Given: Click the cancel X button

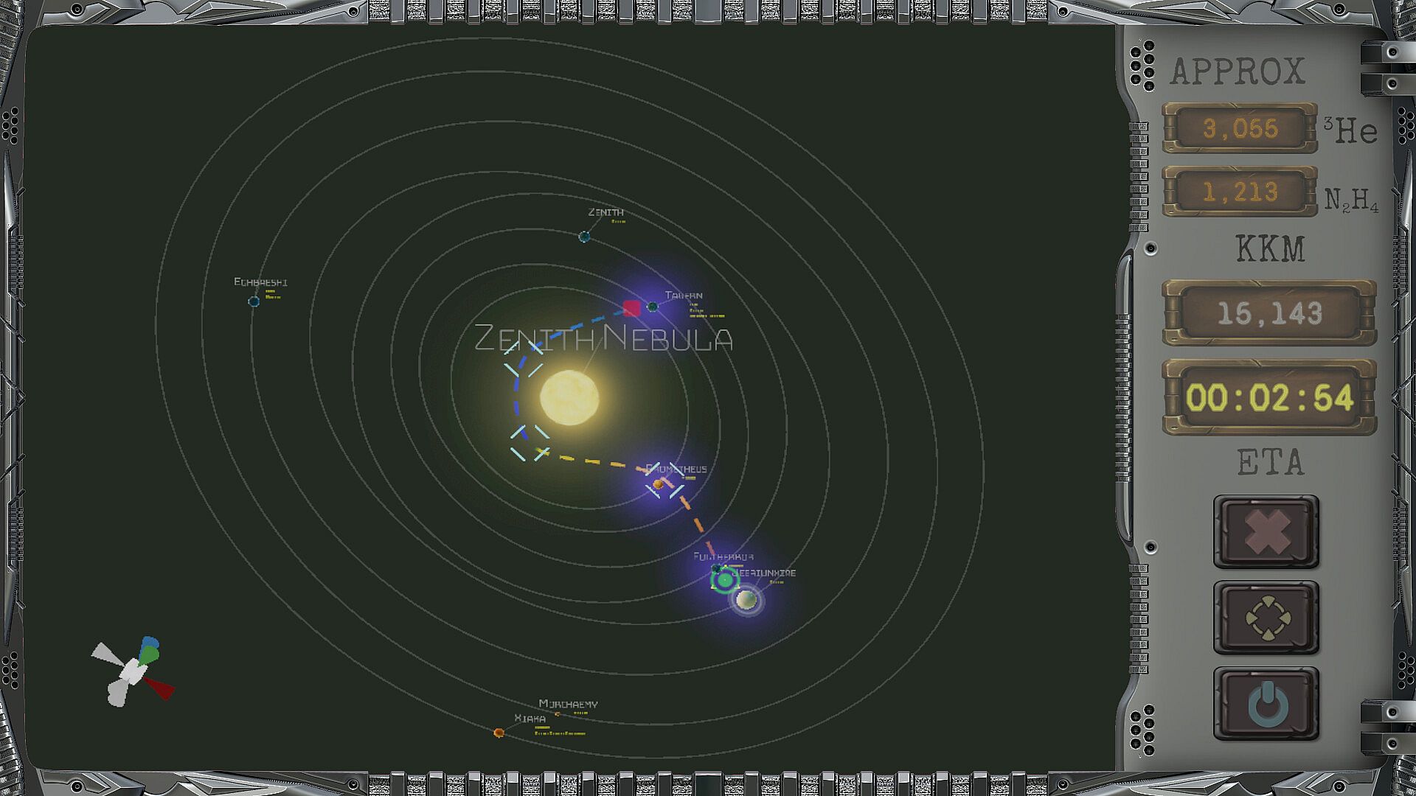Looking at the screenshot, I should click(1266, 531).
